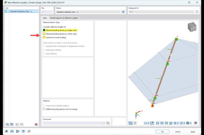
Task: Click Apply button
Action: 193,132
